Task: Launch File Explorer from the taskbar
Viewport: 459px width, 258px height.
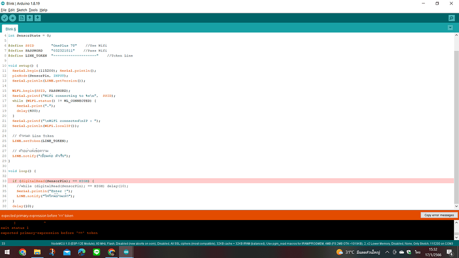Action: tap(37, 252)
